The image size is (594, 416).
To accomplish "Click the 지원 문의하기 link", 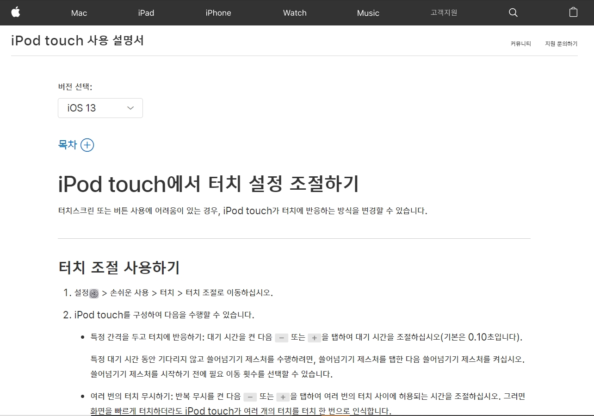I will click(561, 43).
